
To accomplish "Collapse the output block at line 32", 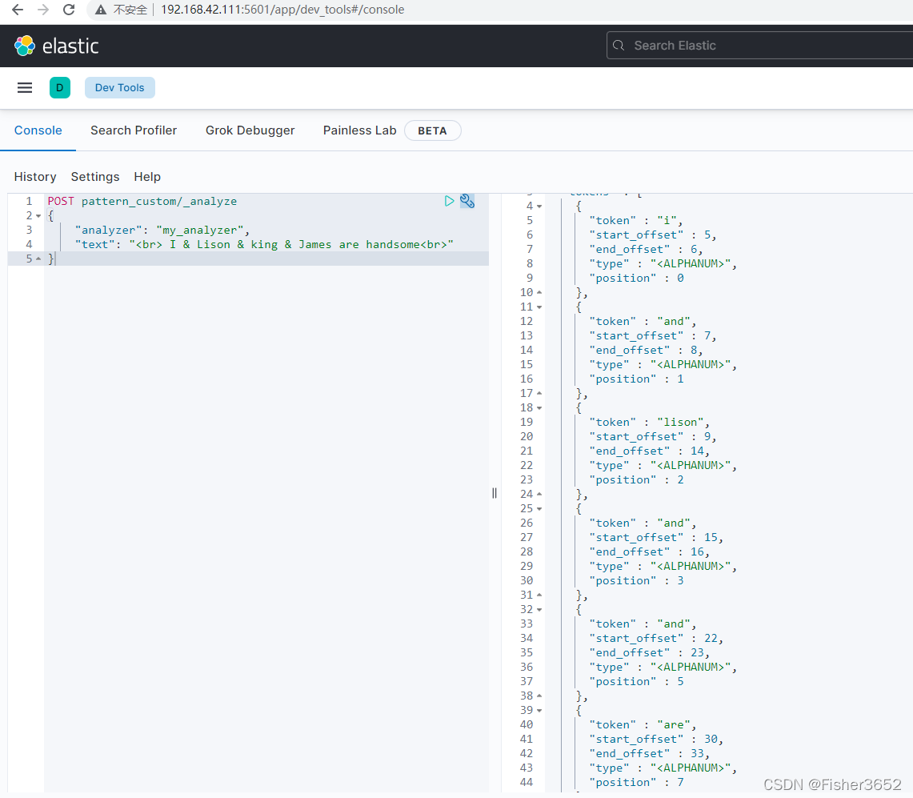I will pyautogui.click(x=539, y=610).
